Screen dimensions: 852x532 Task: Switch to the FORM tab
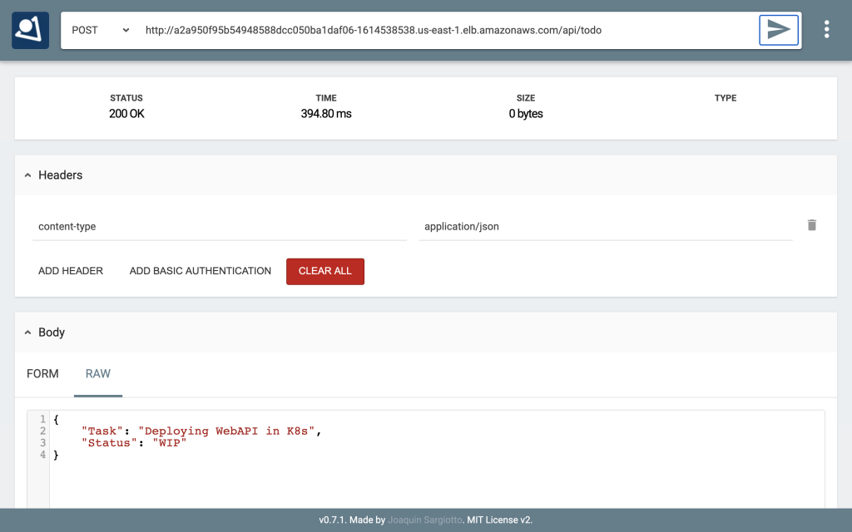(x=42, y=374)
